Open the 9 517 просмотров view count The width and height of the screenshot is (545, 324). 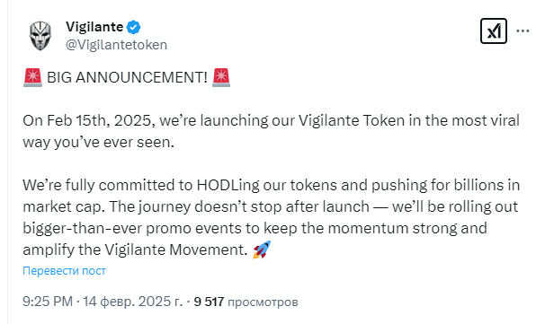click(x=246, y=302)
